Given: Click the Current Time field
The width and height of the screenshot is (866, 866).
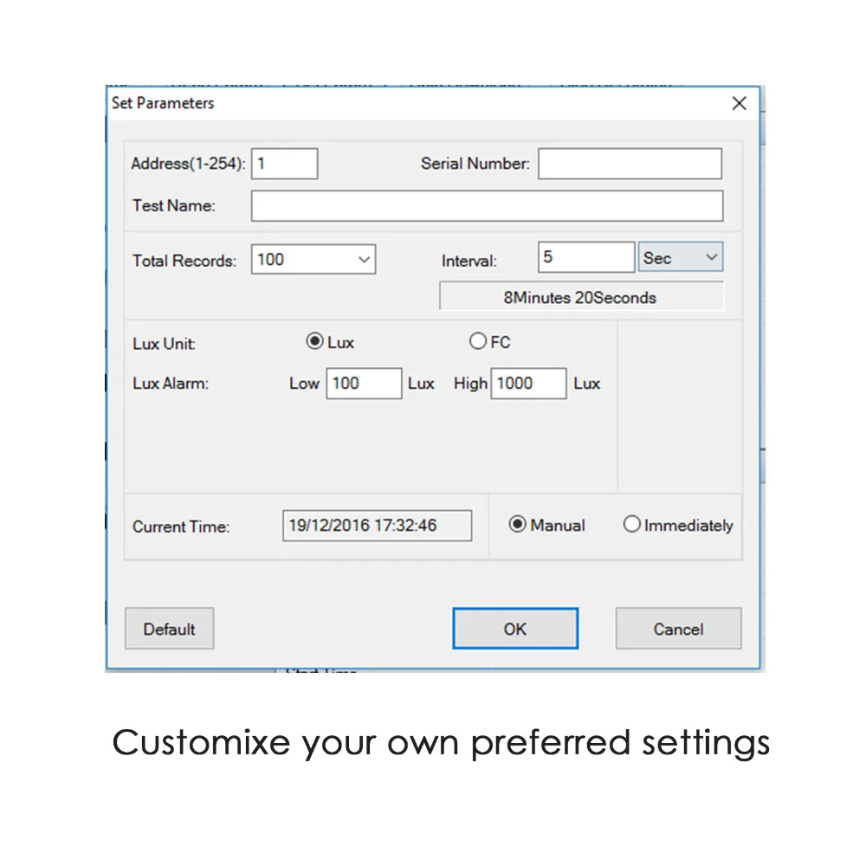Looking at the screenshot, I should tap(377, 525).
